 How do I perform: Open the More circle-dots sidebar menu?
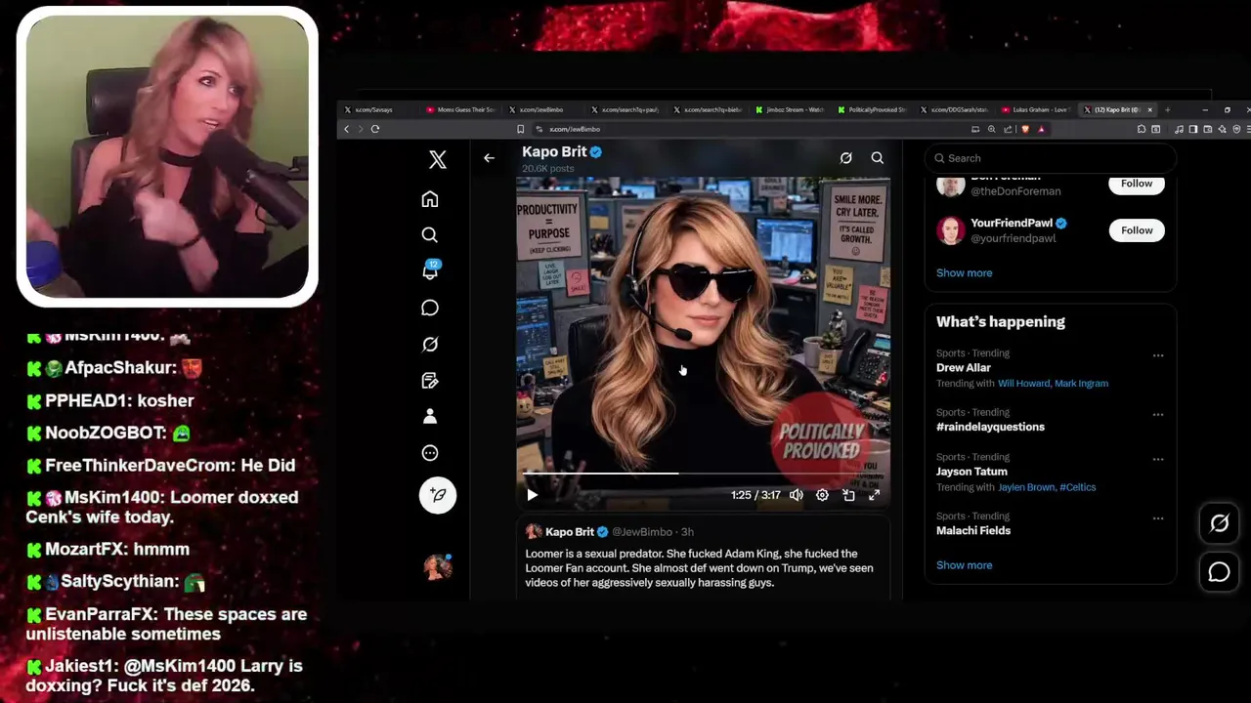tap(430, 453)
